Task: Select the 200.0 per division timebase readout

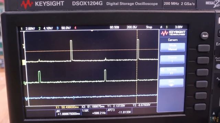Action: 132,27
